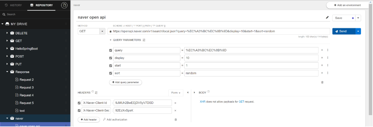Click the left arrow next to BODY
This screenshot has width=373, height=127.
click(x=188, y=93)
